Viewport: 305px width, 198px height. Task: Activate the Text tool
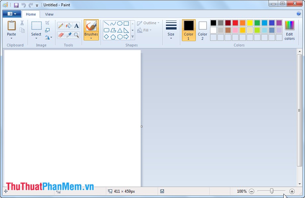point(76,25)
